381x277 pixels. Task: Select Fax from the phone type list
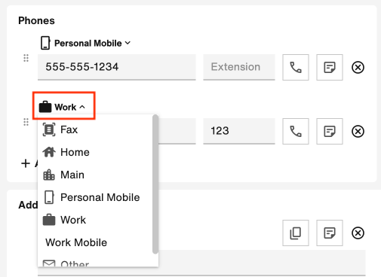(95, 129)
